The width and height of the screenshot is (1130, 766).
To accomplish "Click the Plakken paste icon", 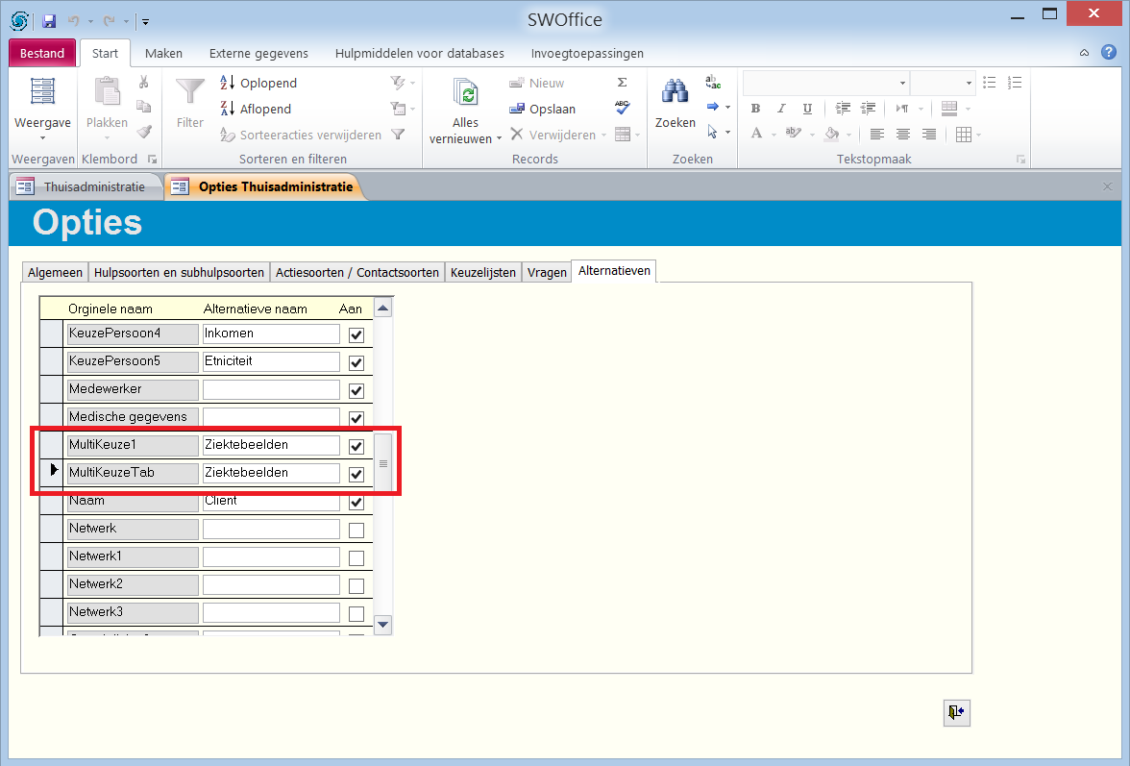I will (x=107, y=92).
